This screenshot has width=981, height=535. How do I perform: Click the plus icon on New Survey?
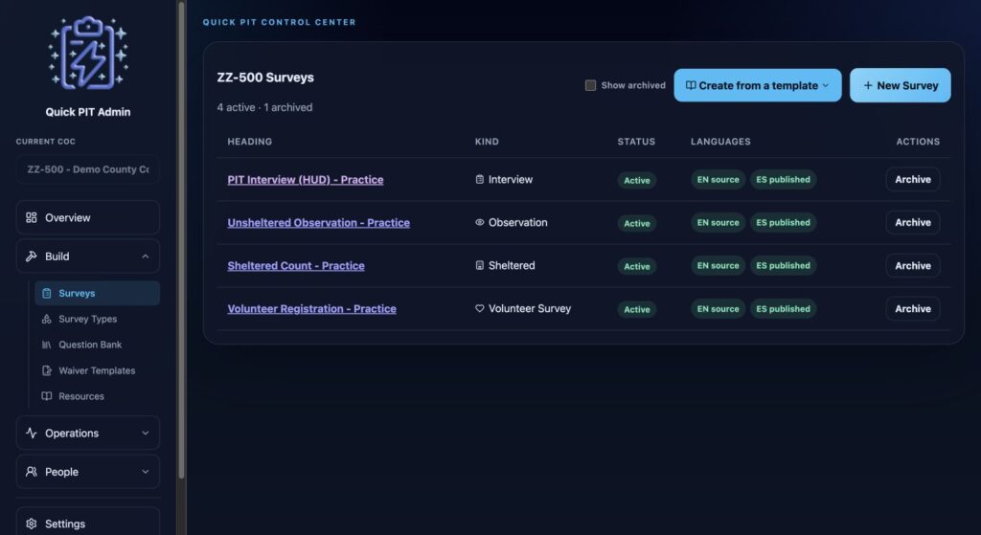[x=868, y=85]
